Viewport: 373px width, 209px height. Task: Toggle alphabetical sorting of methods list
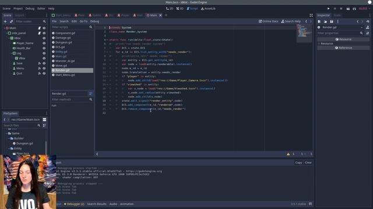click(x=91, y=93)
